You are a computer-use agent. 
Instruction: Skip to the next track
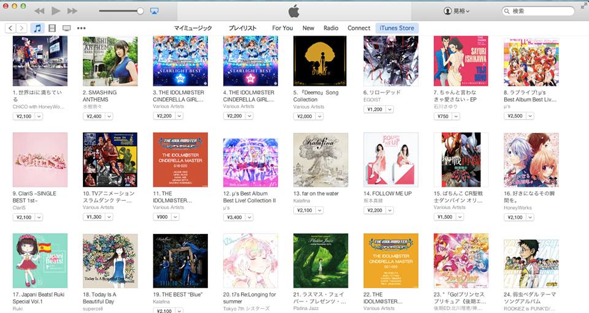[x=72, y=11]
